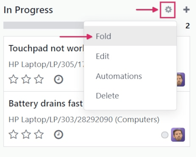Open activity clock on Touchpad ticket
Image resolution: width=196 pixels, height=157 pixels.
coord(58,80)
